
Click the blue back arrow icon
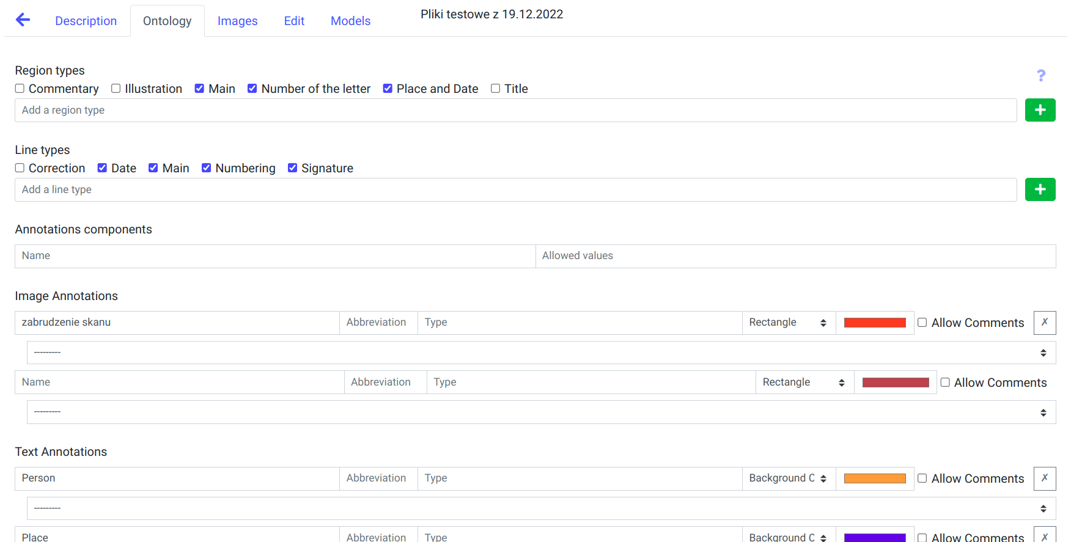[23, 20]
